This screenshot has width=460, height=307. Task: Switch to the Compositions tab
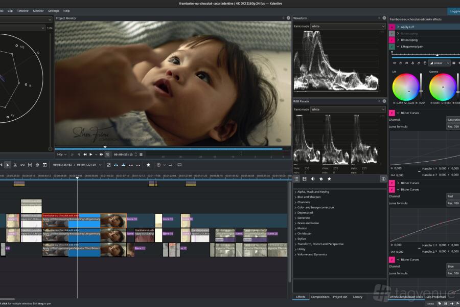pyautogui.click(x=320, y=297)
